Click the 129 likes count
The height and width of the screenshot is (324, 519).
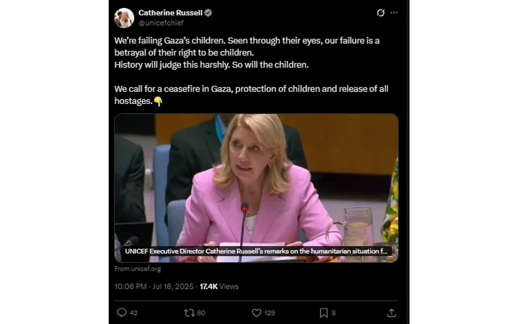coord(270,313)
